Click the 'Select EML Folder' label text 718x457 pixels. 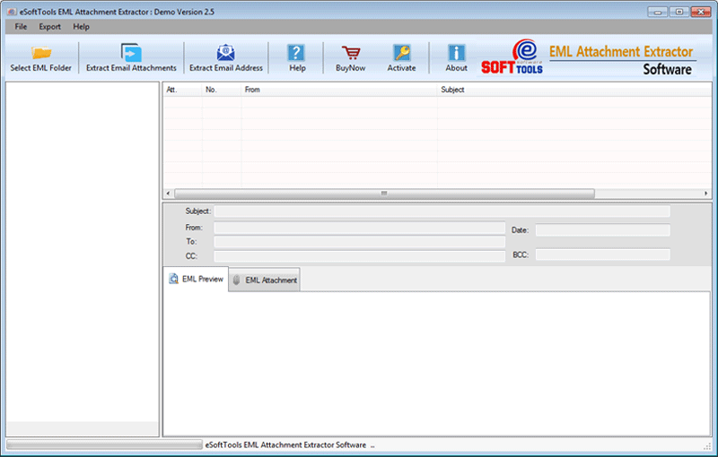40,67
